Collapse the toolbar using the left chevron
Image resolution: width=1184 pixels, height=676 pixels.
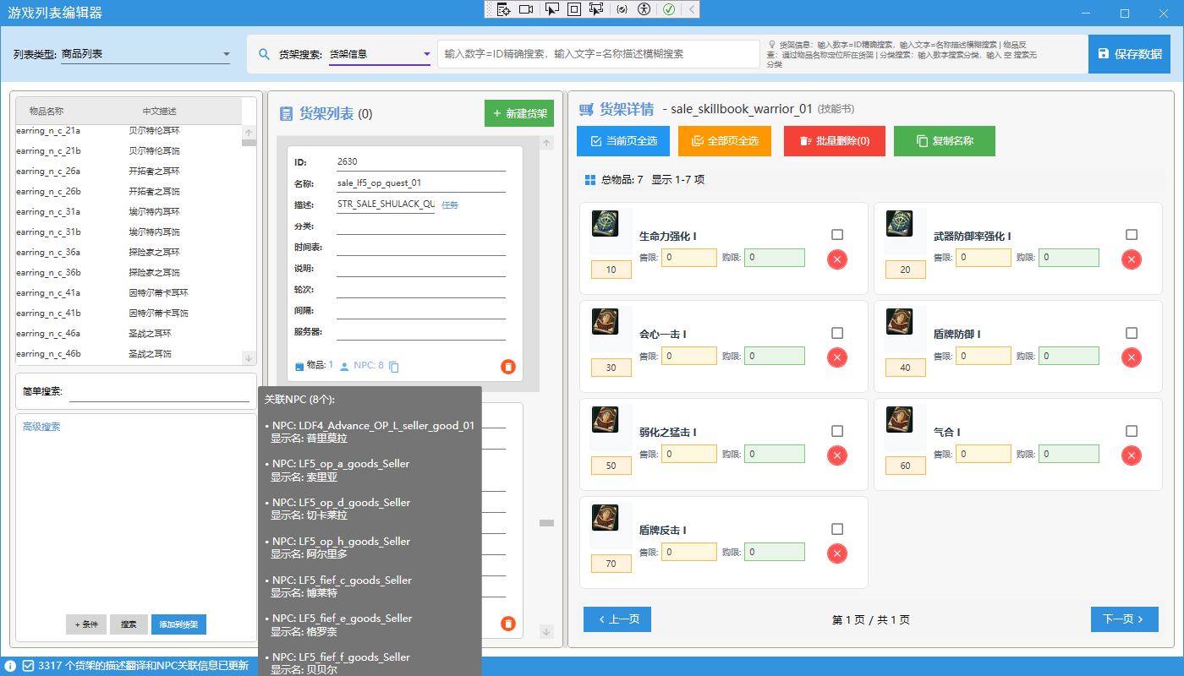pyautogui.click(x=692, y=8)
